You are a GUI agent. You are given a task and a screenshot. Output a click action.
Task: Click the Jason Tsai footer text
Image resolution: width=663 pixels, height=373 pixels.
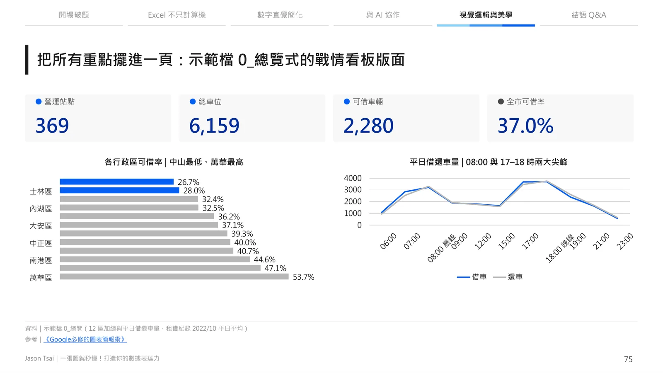point(92,358)
